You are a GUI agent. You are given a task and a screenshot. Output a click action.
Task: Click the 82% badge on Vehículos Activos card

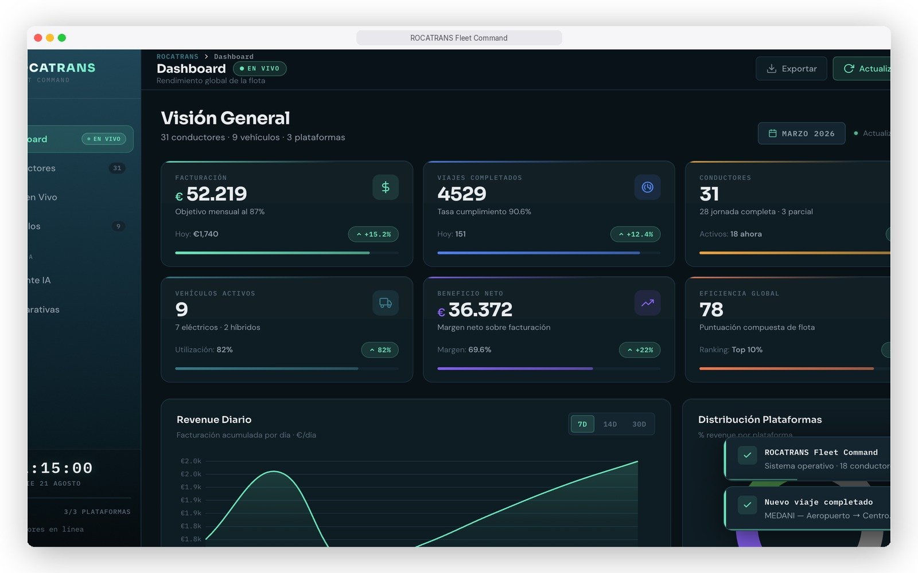[380, 350]
